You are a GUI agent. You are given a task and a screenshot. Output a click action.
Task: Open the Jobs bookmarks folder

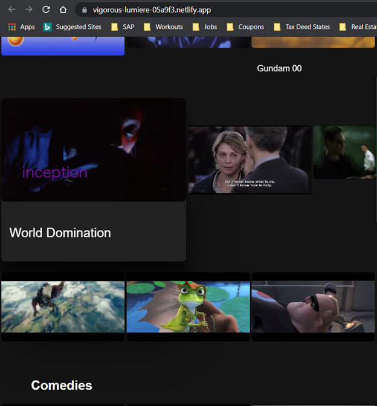point(205,27)
